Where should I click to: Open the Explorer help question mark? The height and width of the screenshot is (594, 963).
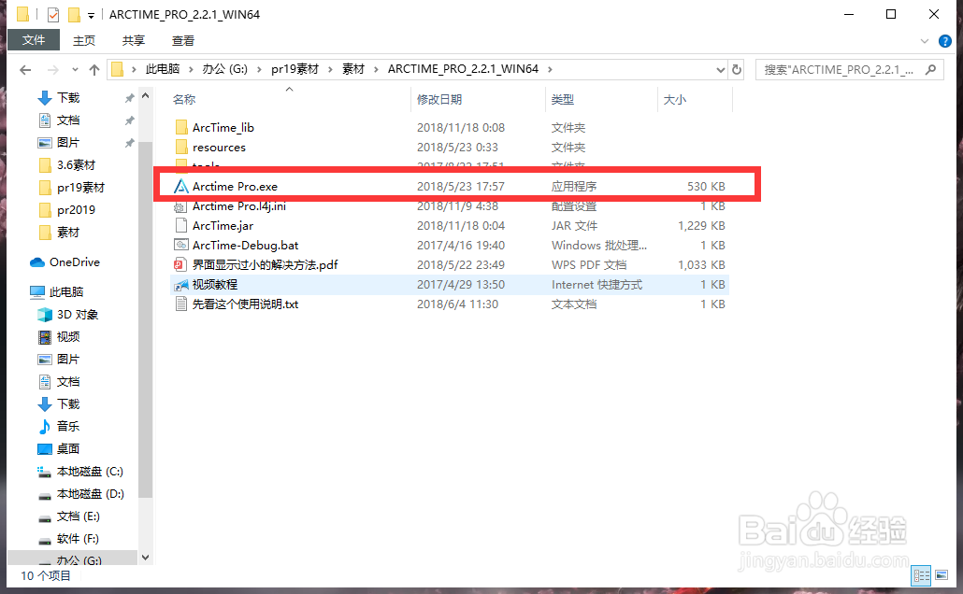(945, 41)
